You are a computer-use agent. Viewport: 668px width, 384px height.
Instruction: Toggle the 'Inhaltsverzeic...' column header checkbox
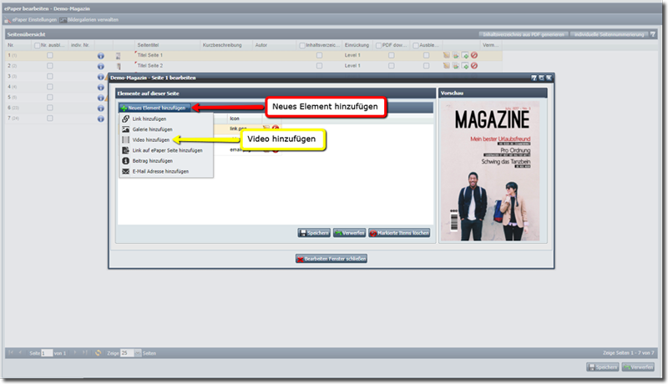pos(302,46)
